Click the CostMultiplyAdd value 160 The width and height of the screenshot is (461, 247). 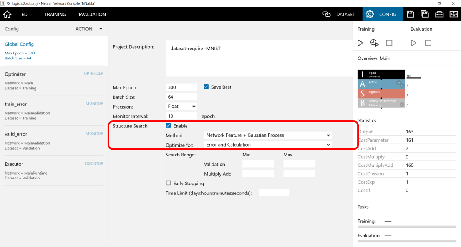[410, 165]
